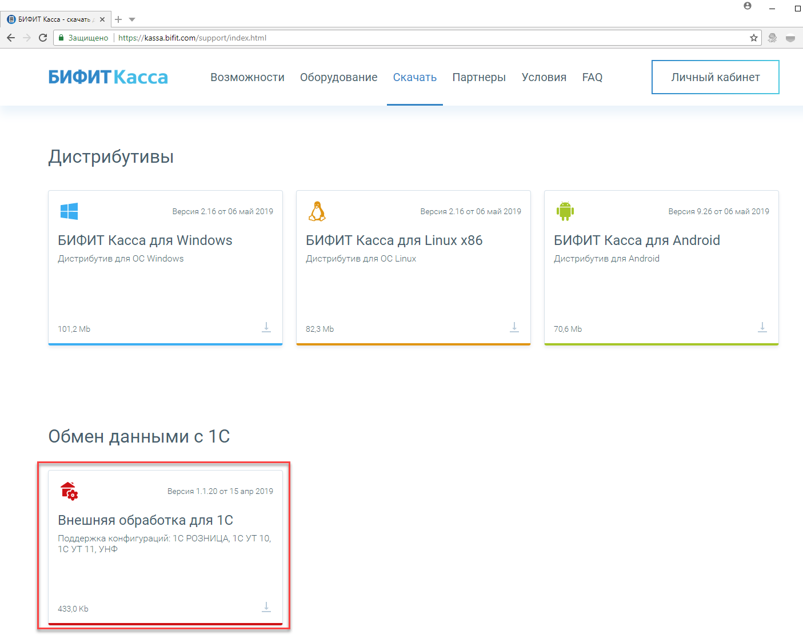Close the БИФИТ Касса browser tab
Screen dimensions: 803x635
(x=102, y=19)
